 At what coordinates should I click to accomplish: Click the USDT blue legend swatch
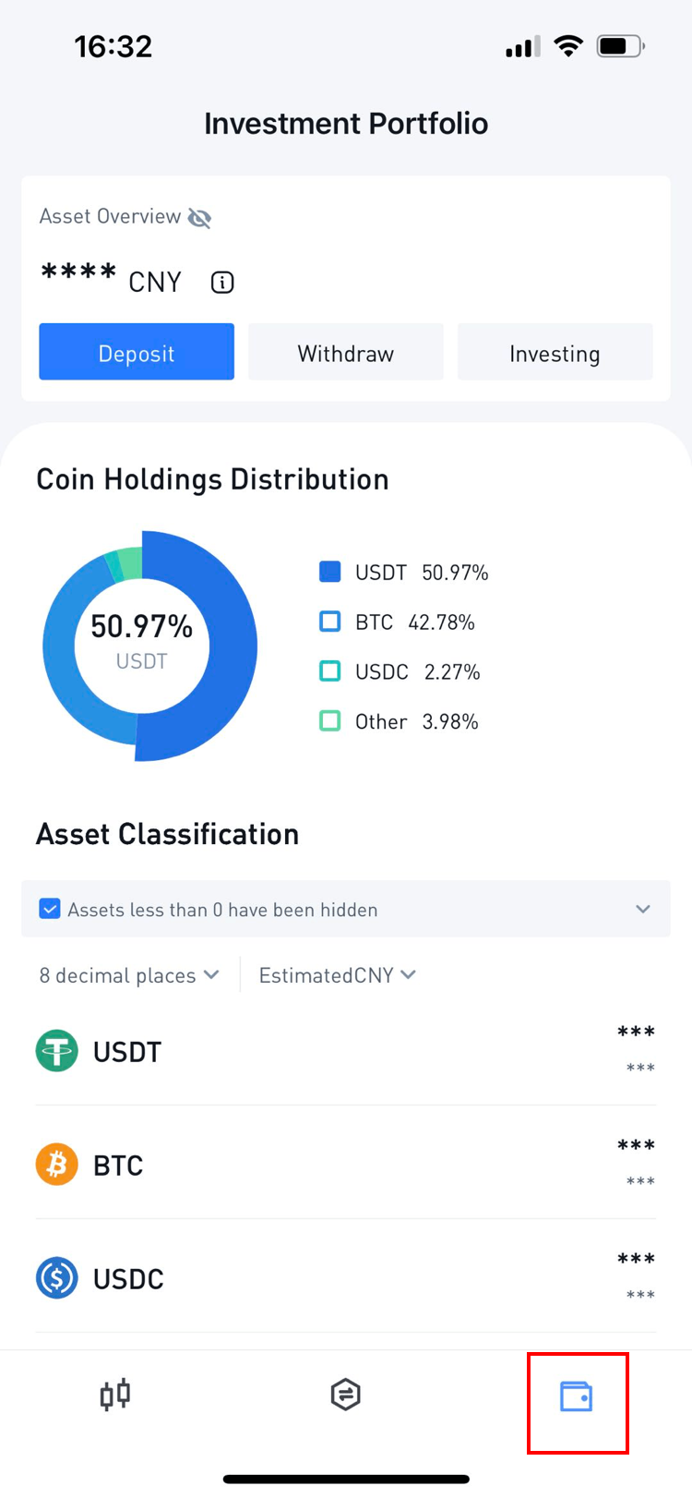[x=330, y=572]
